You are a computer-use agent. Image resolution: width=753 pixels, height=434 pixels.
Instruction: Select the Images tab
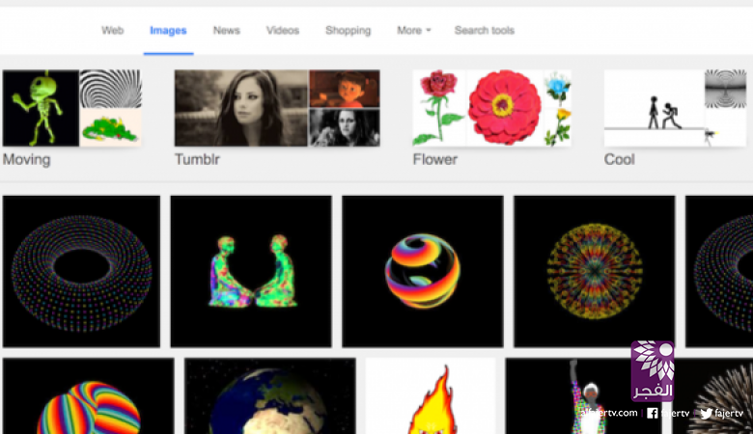pos(168,31)
